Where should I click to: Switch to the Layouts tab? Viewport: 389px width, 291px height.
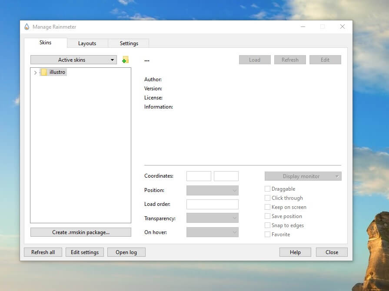tap(87, 43)
